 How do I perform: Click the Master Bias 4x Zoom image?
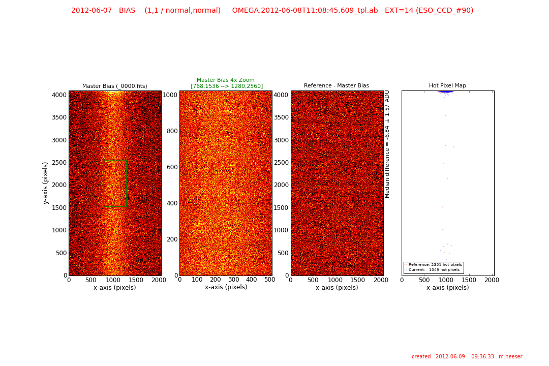(x=226, y=183)
